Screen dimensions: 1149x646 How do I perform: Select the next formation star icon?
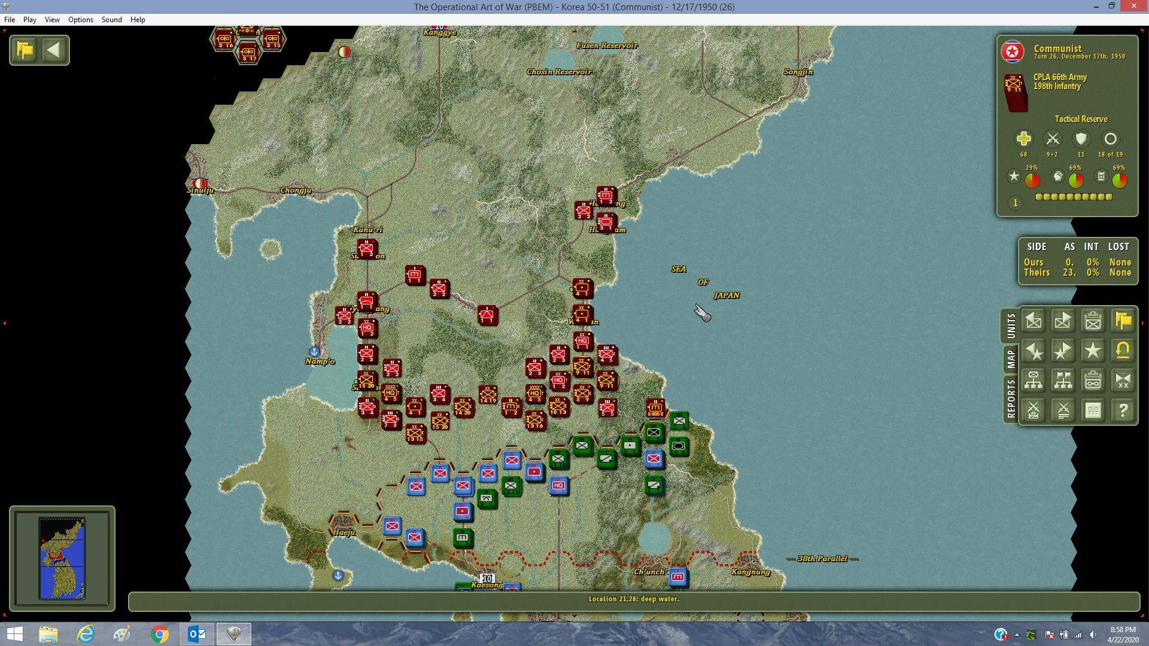tap(1063, 351)
